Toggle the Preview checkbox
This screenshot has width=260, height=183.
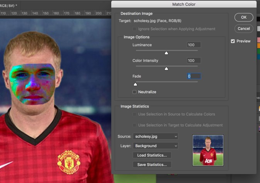[233, 41]
